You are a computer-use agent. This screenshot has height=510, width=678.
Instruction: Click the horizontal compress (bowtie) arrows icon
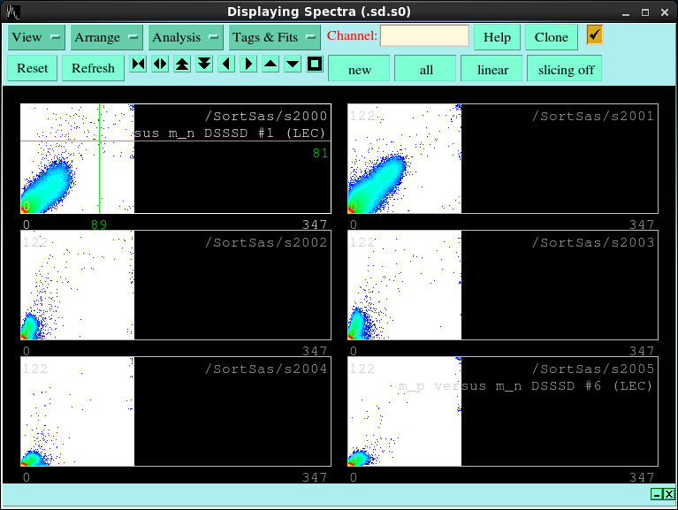click(138, 65)
